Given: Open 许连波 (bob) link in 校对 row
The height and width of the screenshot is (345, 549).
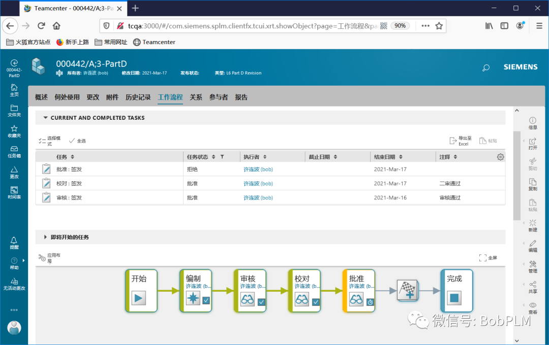Looking at the screenshot, I should tap(258, 184).
